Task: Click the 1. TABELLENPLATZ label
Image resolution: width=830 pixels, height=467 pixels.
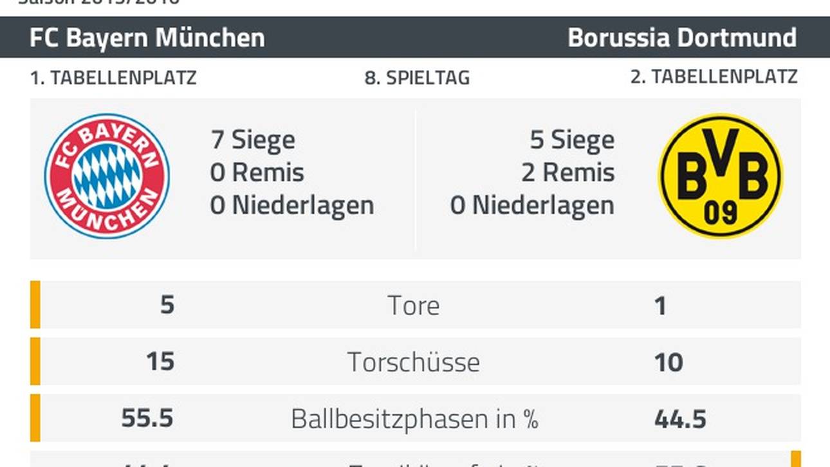Action: click(x=113, y=78)
